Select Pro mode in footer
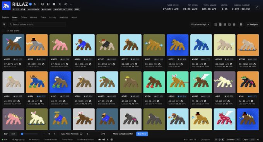Viewport: 263px width, 142px height. [x=238, y=139]
